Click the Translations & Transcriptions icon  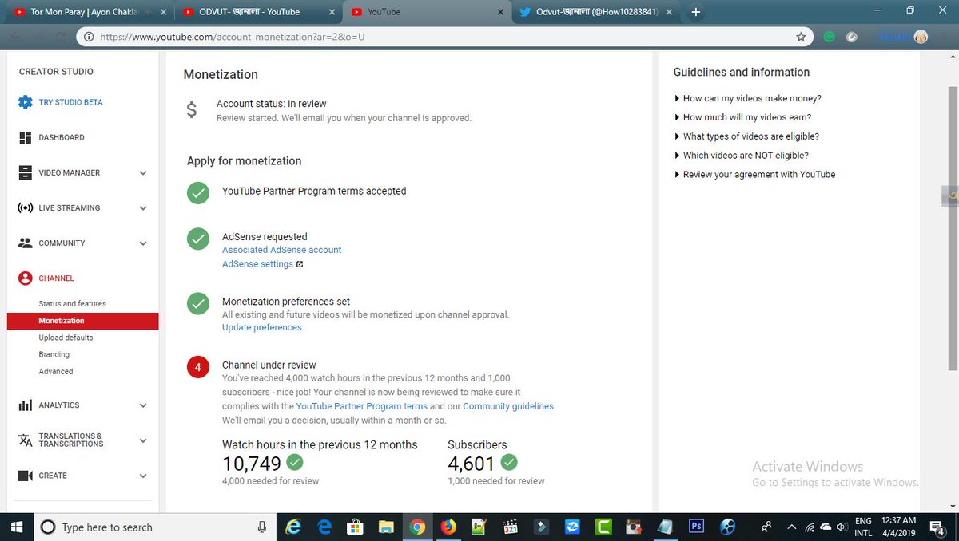(x=25, y=440)
